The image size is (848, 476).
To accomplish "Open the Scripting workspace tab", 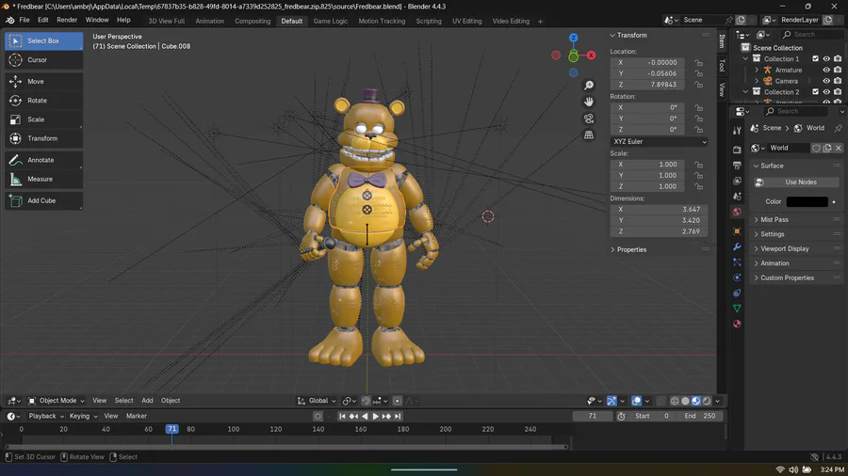I will (x=429, y=21).
